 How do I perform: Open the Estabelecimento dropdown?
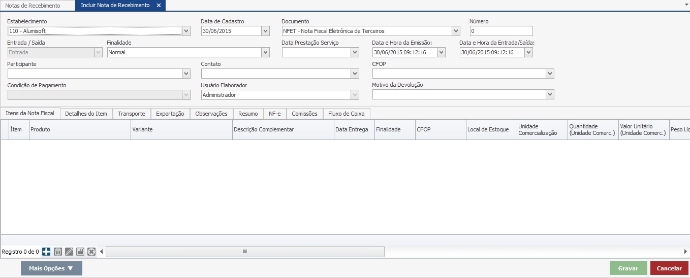click(x=186, y=31)
